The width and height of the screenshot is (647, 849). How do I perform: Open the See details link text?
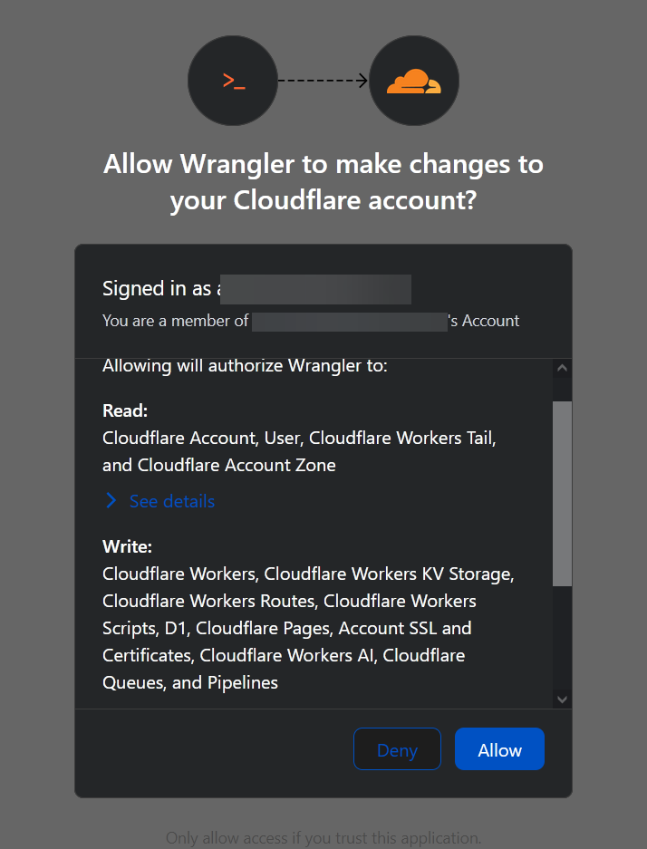pos(172,501)
